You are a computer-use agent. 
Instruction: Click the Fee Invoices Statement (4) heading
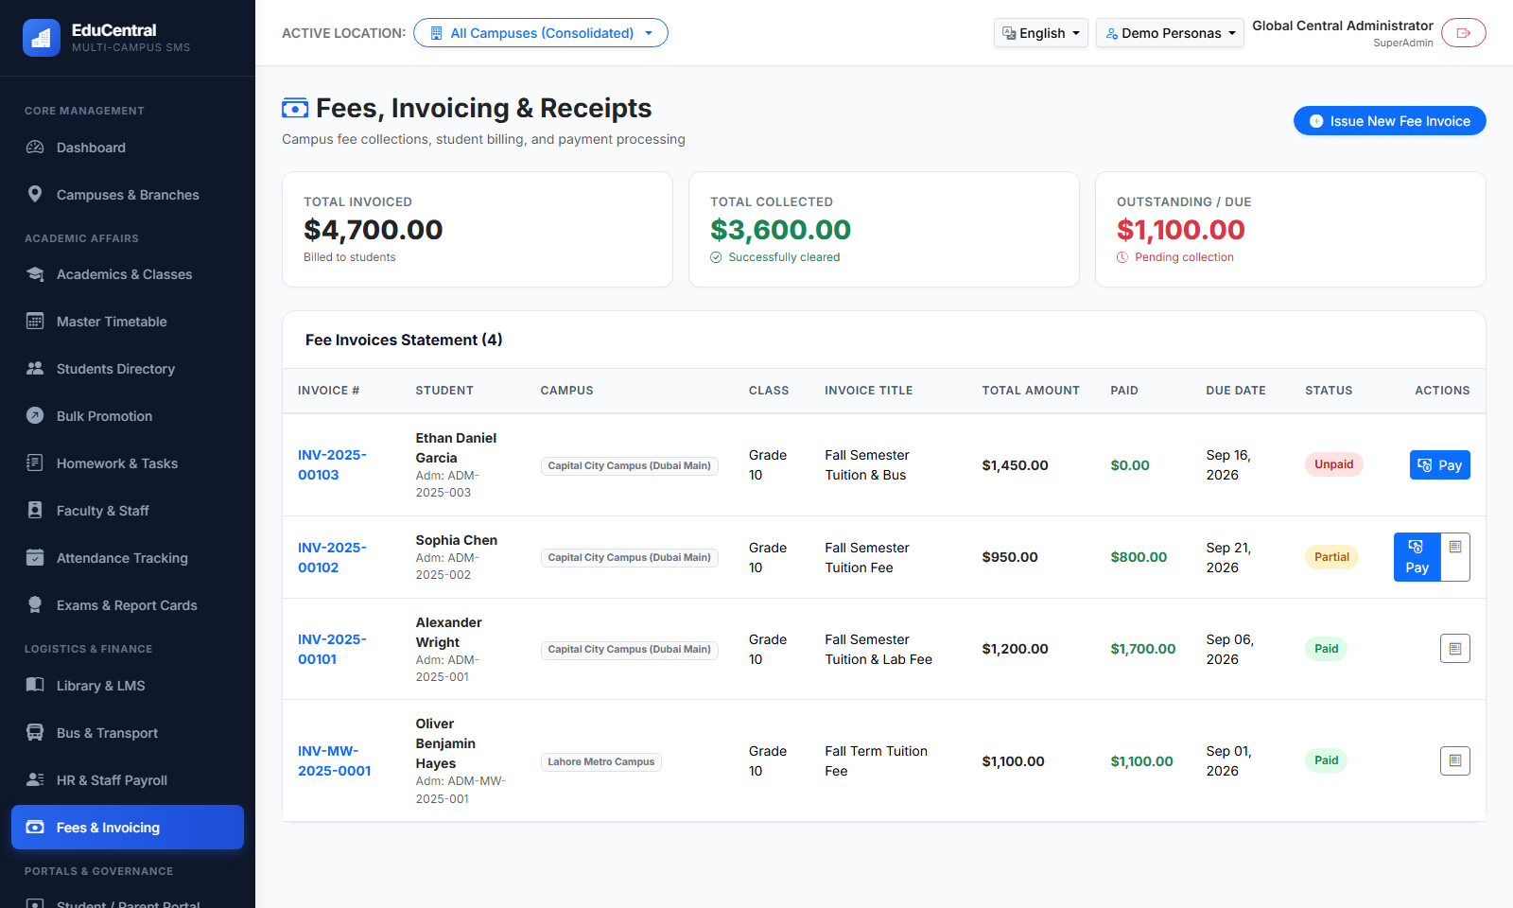click(404, 340)
